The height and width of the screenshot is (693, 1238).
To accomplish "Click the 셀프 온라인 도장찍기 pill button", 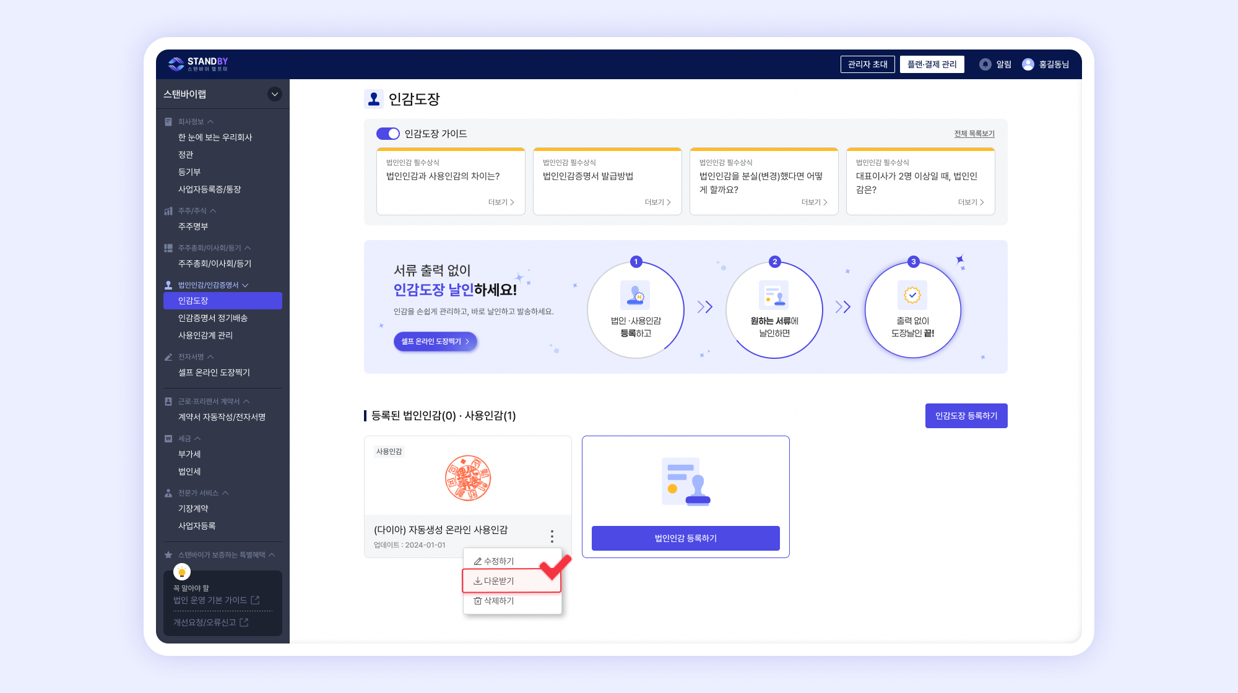I will 435,342.
